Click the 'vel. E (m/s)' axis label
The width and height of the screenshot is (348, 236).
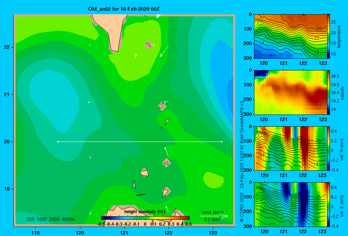[x=342, y=205]
